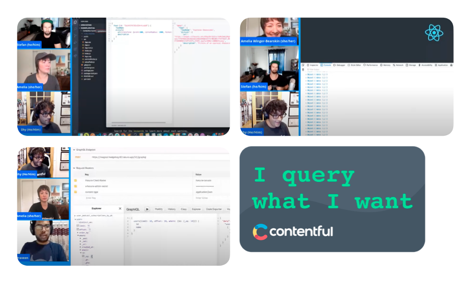Open the VS Code Extensions icon
The width and height of the screenshot is (469, 285).
click(75, 49)
